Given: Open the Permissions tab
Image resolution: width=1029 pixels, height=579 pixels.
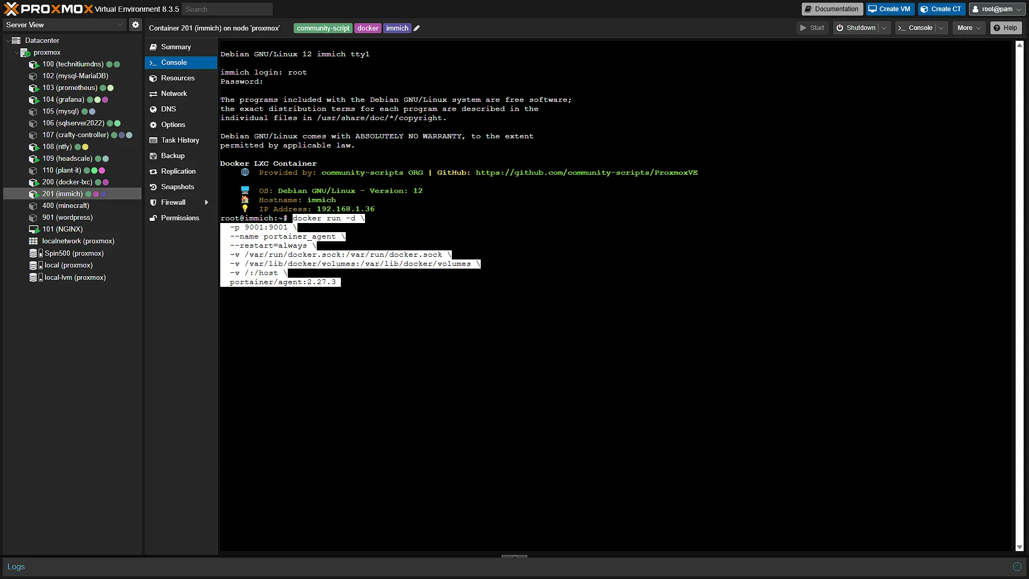Looking at the screenshot, I should [x=181, y=218].
